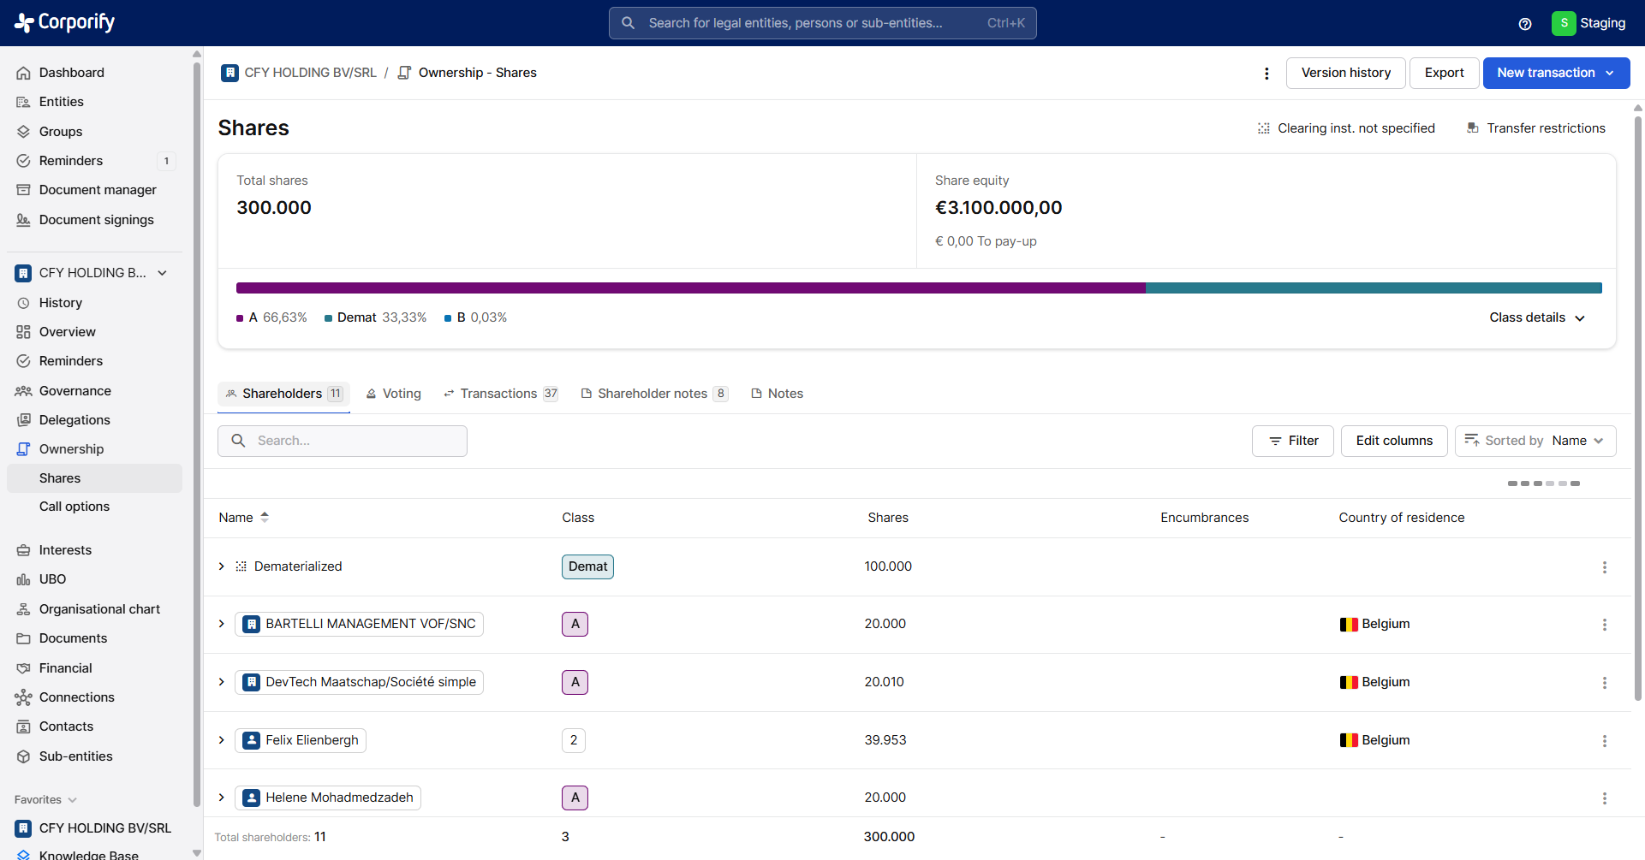Click the purple class A bar segment

(690, 288)
